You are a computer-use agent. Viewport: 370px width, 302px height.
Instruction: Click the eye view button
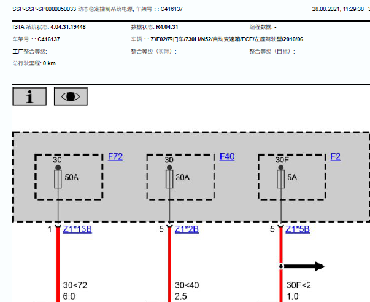pyautogui.click(x=71, y=97)
